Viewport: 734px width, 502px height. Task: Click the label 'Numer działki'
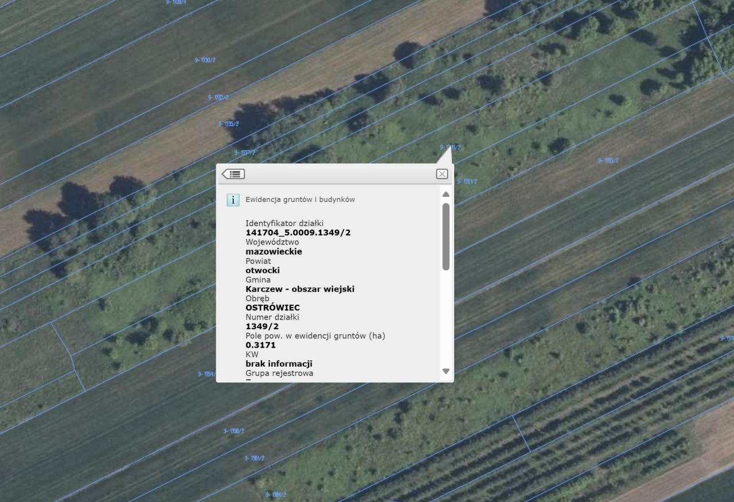coord(272,317)
